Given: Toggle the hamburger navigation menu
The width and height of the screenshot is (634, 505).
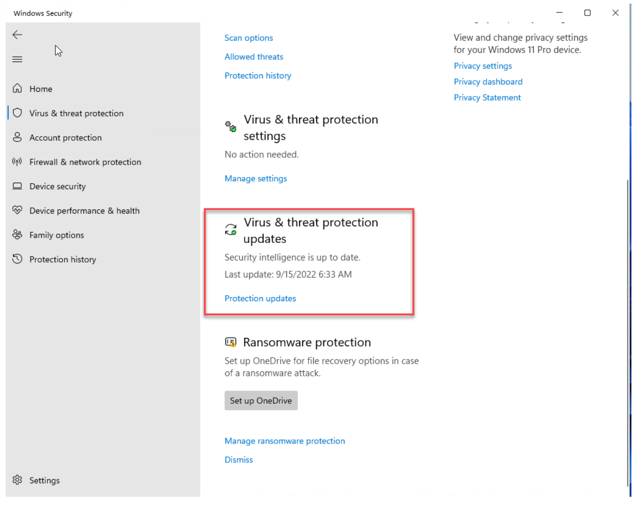Looking at the screenshot, I should [18, 60].
